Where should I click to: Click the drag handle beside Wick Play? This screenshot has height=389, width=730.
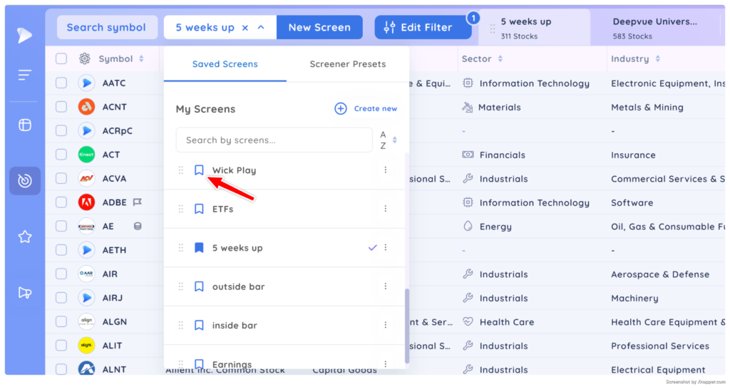tap(180, 170)
